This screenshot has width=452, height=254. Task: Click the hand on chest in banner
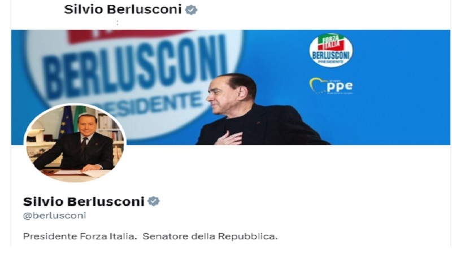(229, 138)
